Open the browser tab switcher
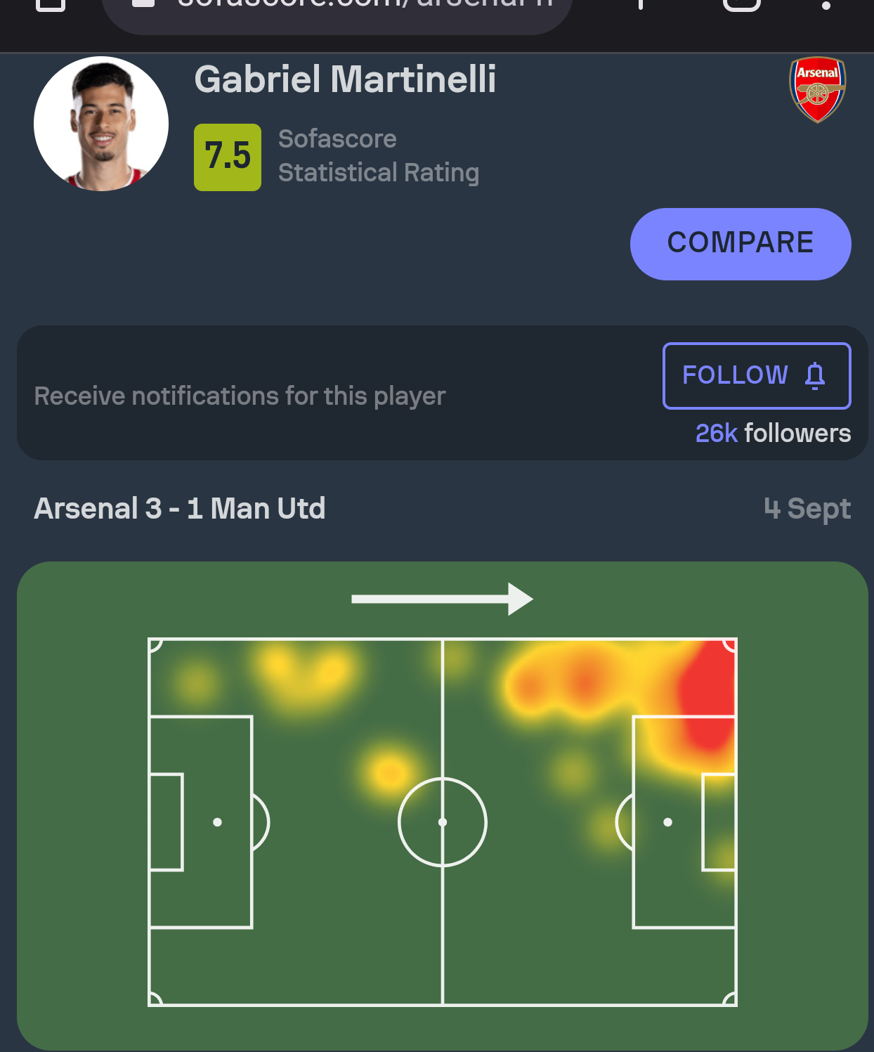This screenshot has height=1052, width=874. (742, 4)
